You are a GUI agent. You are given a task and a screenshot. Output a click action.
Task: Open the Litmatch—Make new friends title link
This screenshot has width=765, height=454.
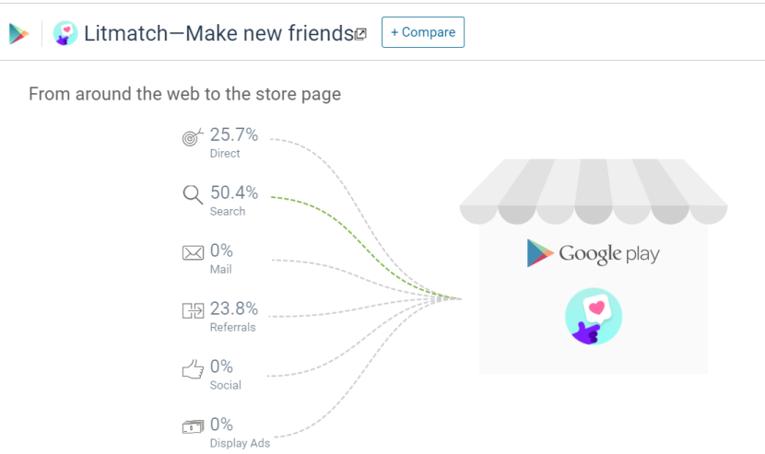(x=218, y=33)
